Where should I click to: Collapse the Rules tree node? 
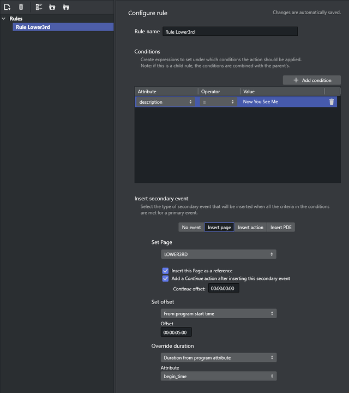4,19
